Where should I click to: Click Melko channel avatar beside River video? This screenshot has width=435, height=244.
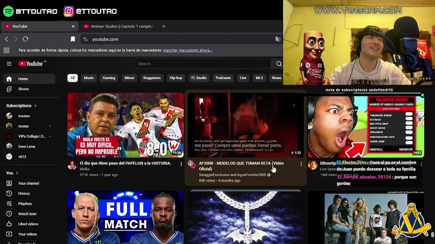coord(72,165)
